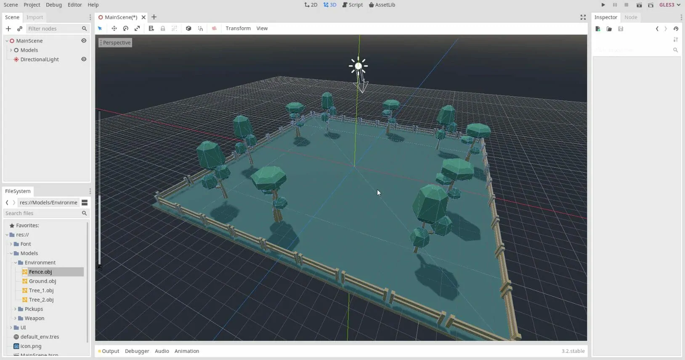The image size is (685, 360).
Task: Toggle use local space cube icon
Action: [189, 29]
